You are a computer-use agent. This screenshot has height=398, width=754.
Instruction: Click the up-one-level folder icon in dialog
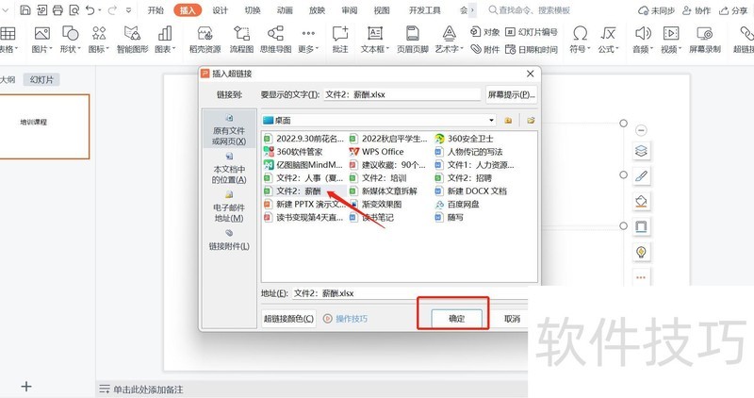[x=508, y=121]
